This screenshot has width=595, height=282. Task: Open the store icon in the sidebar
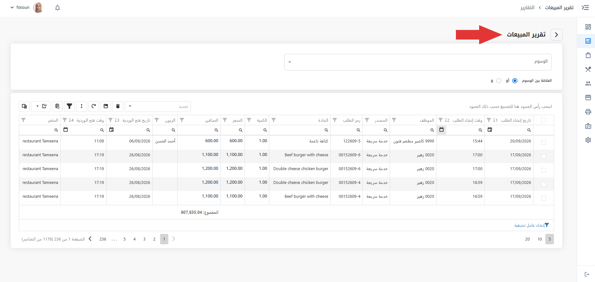588,97
